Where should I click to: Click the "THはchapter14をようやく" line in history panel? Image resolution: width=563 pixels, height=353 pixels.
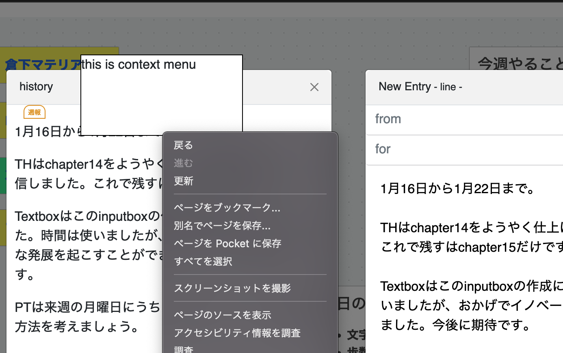click(89, 165)
